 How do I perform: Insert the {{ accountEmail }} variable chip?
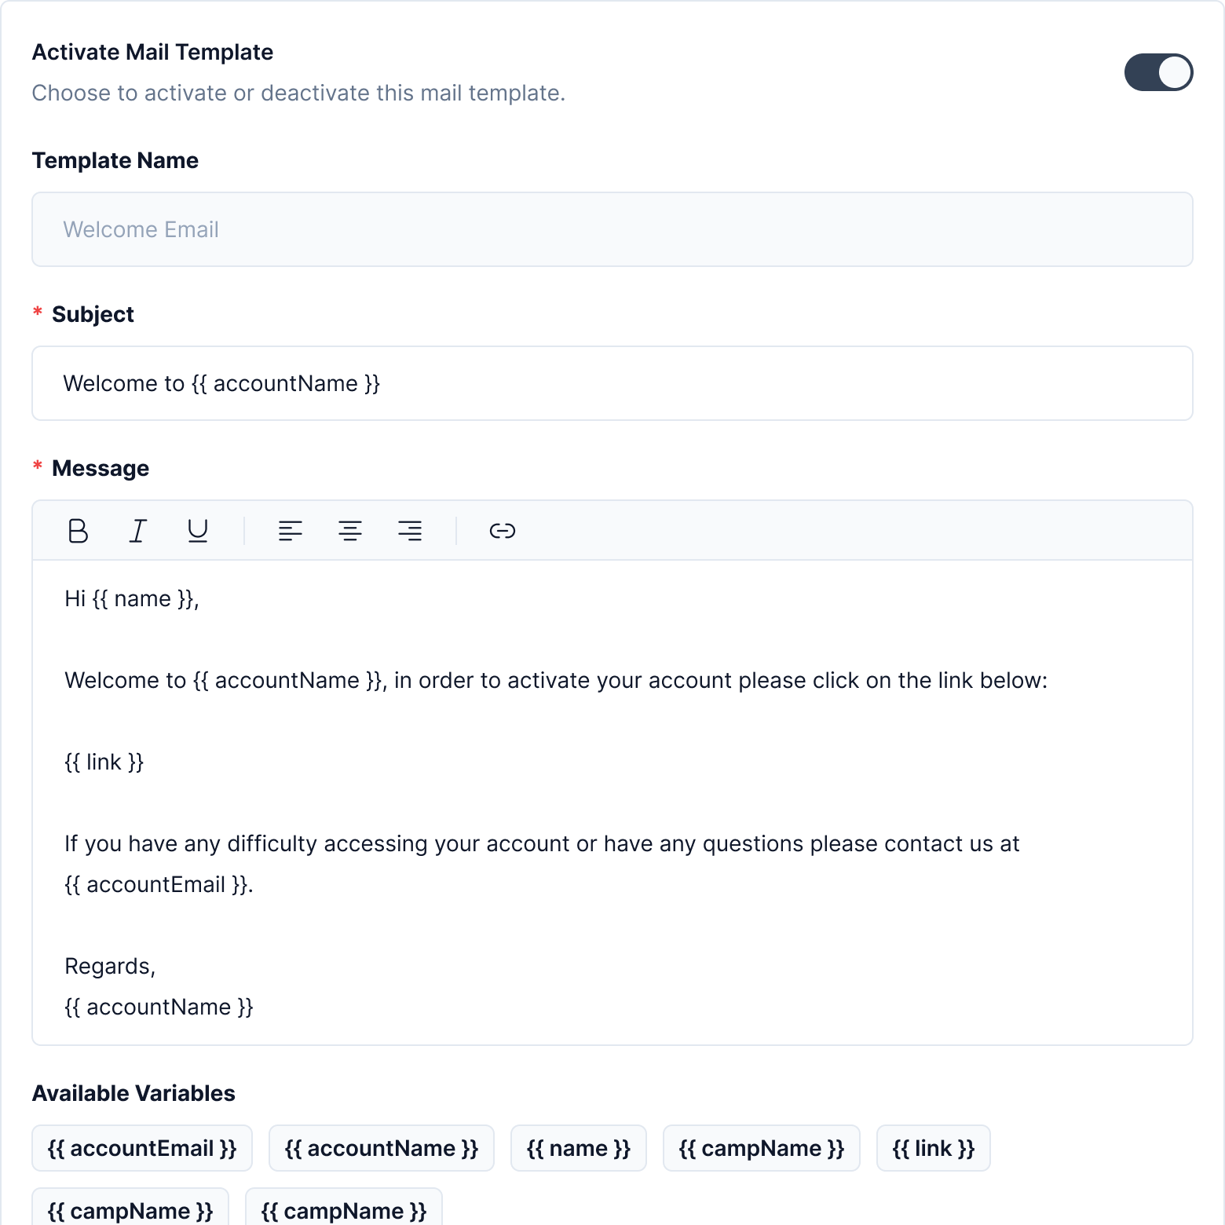142,1148
